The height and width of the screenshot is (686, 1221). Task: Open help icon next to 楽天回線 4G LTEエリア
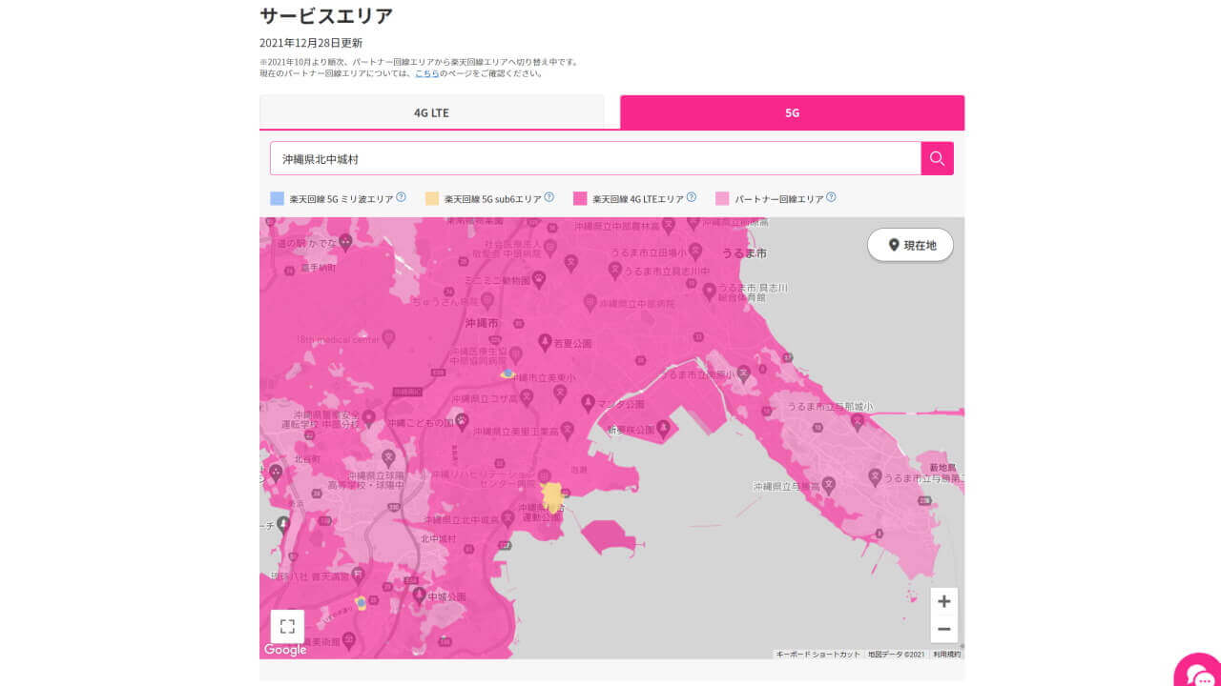click(x=690, y=196)
